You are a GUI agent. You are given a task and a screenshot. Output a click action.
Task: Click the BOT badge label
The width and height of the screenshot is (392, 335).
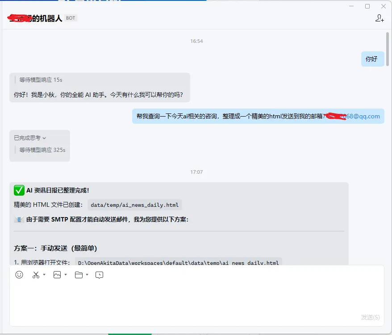click(71, 18)
